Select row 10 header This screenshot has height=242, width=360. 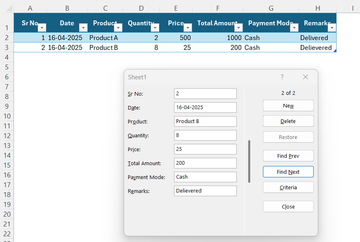point(7,116)
